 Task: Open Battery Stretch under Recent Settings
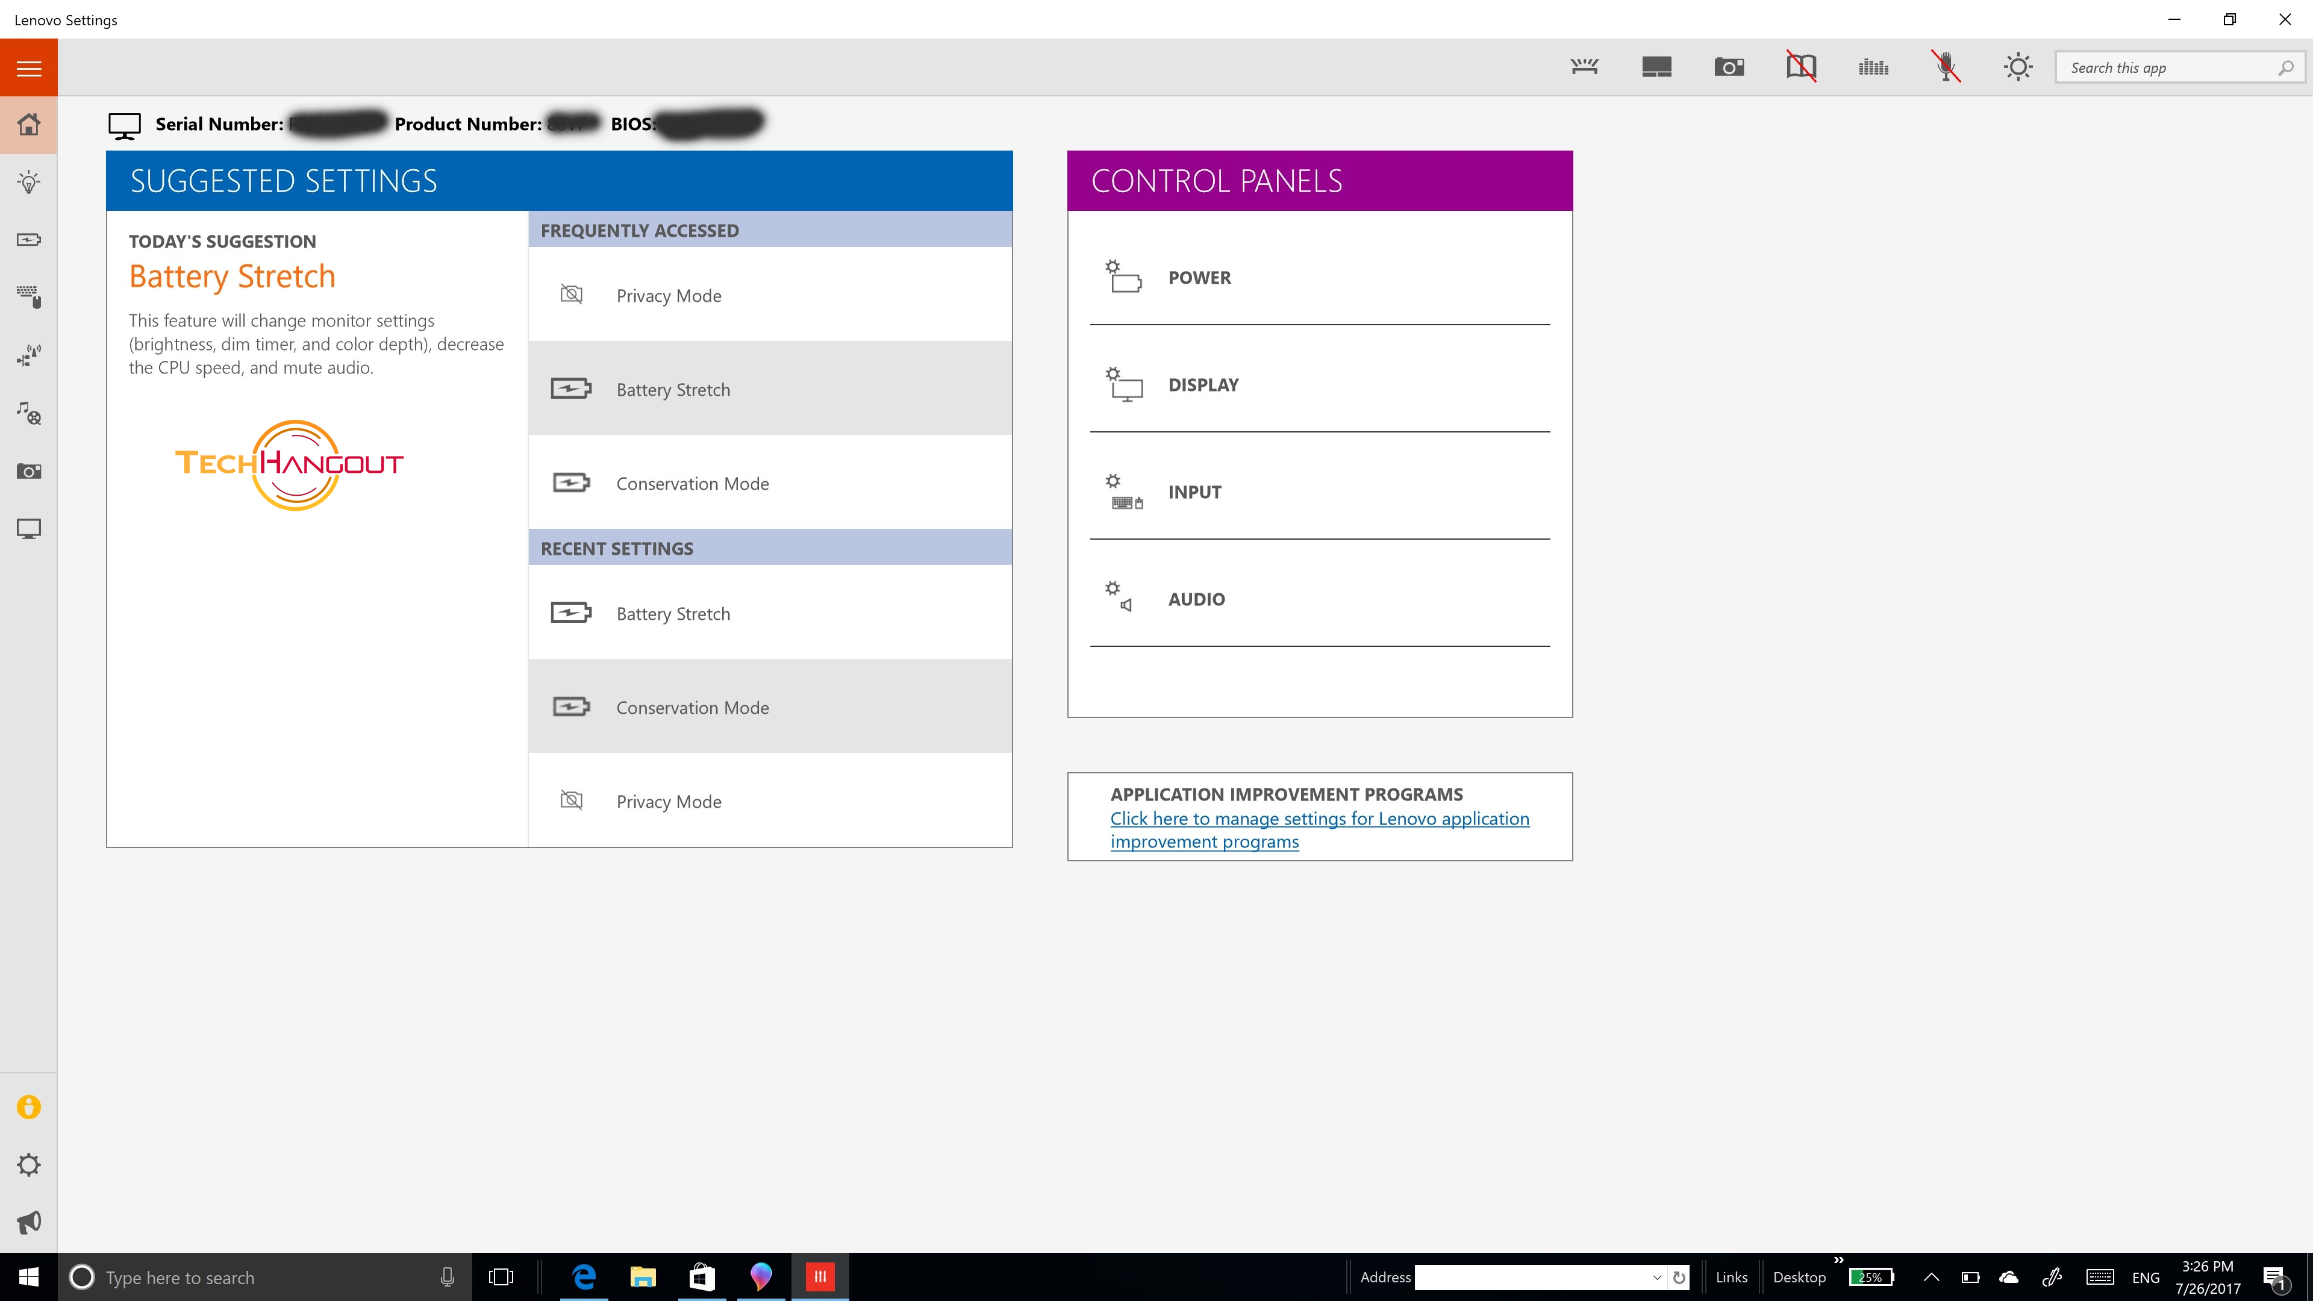click(x=770, y=613)
